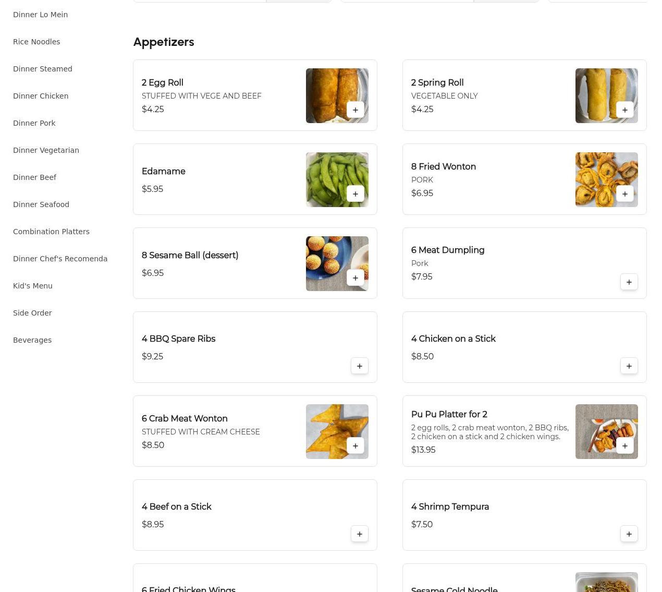Click the Appetizers section heading
Viewport: 662px width, 592px height.
(164, 42)
